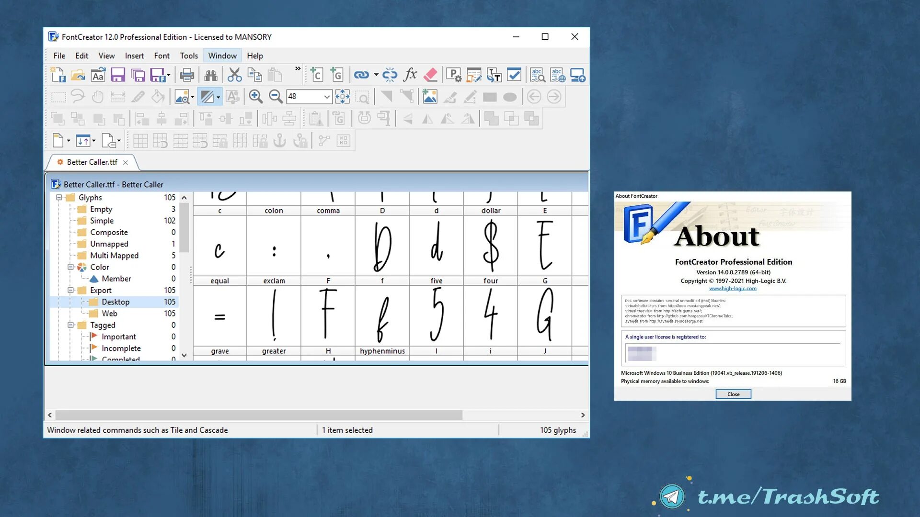Open font properties P-gear icon
Image resolution: width=920 pixels, height=517 pixels.
[x=453, y=75]
